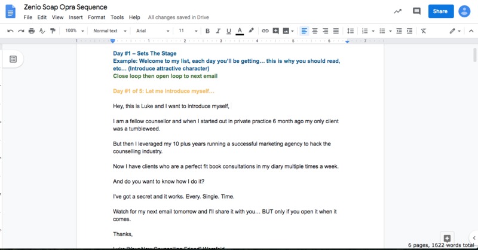Expand the insert image dropdown arrow
478x250 pixels.
[292, 31]
